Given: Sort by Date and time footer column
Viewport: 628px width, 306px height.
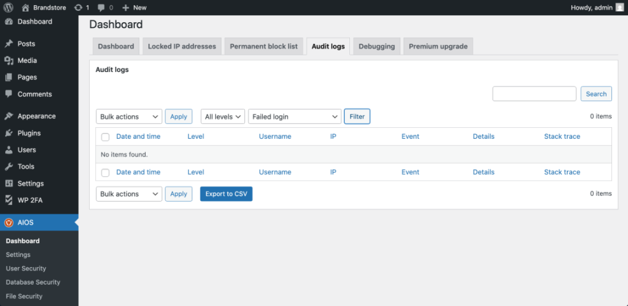Looking at the screenshot, I should tap(138, 172).
